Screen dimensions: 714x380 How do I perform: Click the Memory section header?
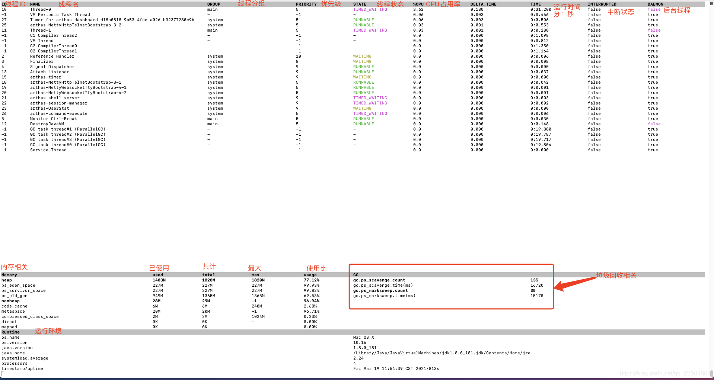pyautogui.click(x=9, y=275)
